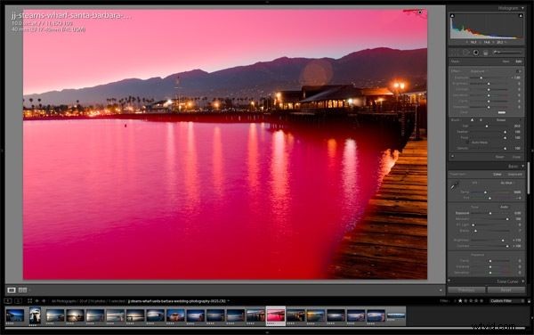Image resolution: width=534 pixels, height=335 pixels.
Task: Click Reset in the brush panel
Action: pos(499,157)
